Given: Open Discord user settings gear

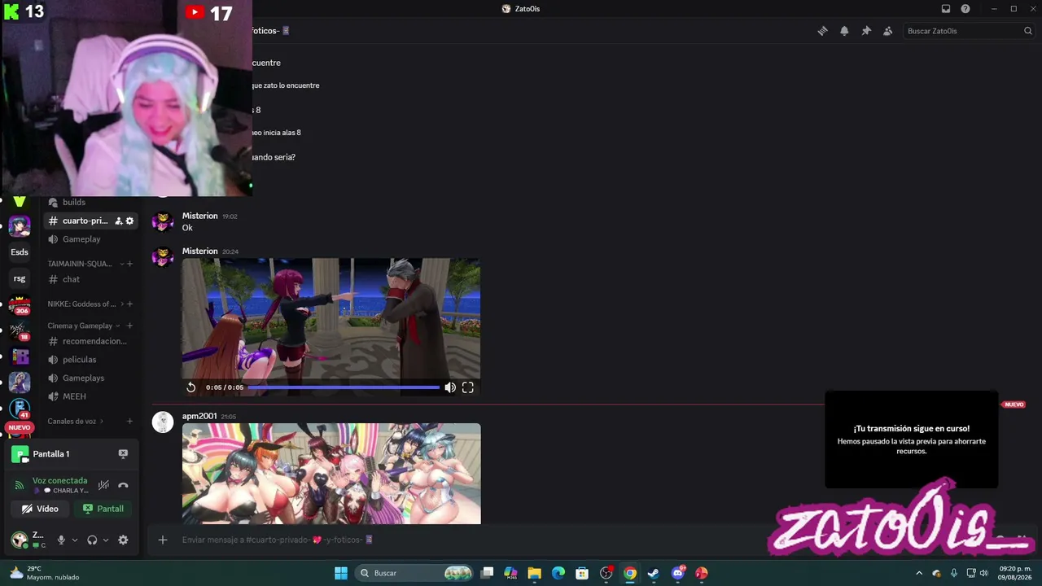Looking at the screenshot, I should [x=123, y=540].
